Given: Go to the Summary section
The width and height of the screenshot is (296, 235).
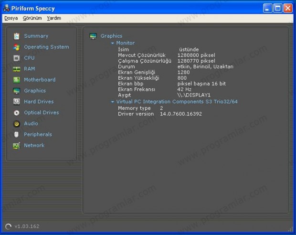Looking at the screenshot, I should pyautogui.click(x=36, y=36).
